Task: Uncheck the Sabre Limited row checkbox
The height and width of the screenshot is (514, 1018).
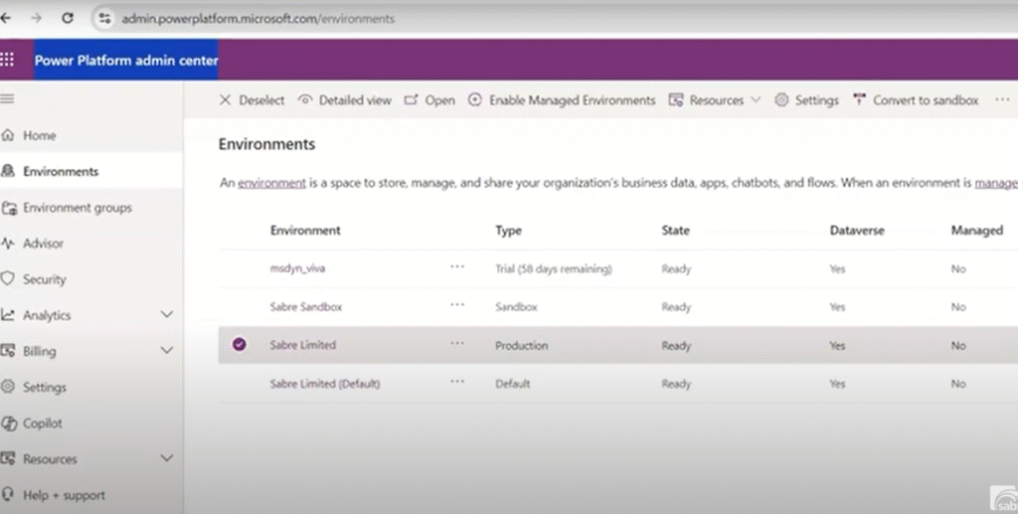Action: pos(239,345)
